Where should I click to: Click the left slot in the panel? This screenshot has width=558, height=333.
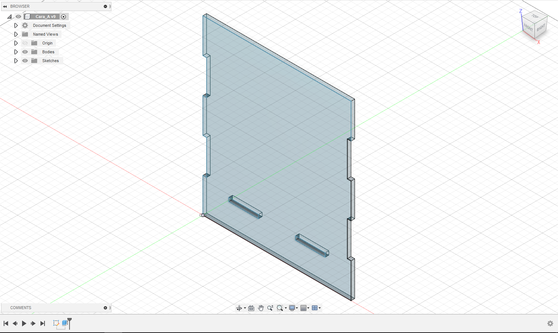coord(245,207)
